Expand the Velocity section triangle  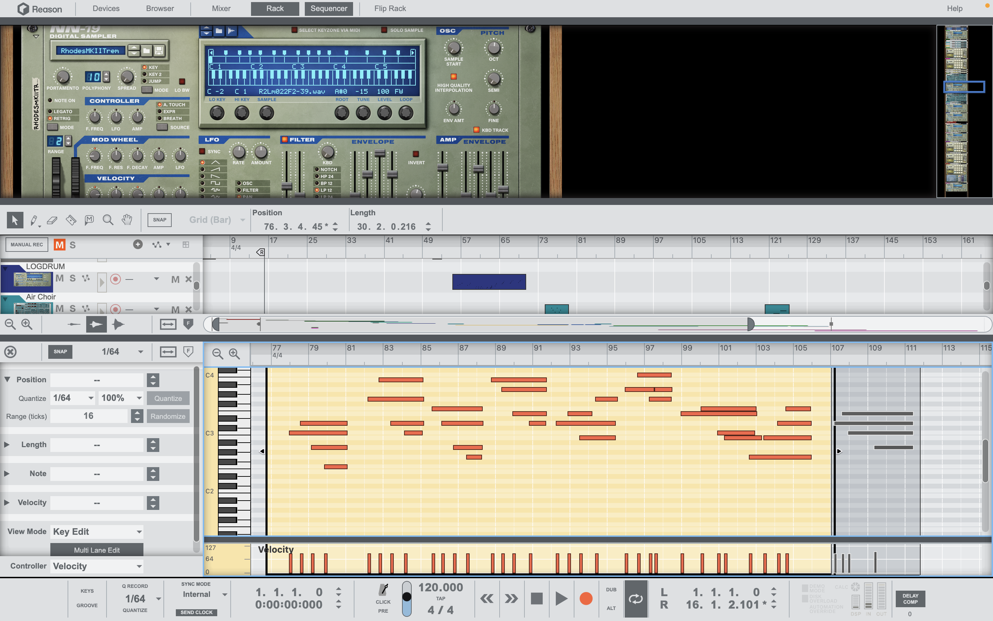[x=7, y=502]
